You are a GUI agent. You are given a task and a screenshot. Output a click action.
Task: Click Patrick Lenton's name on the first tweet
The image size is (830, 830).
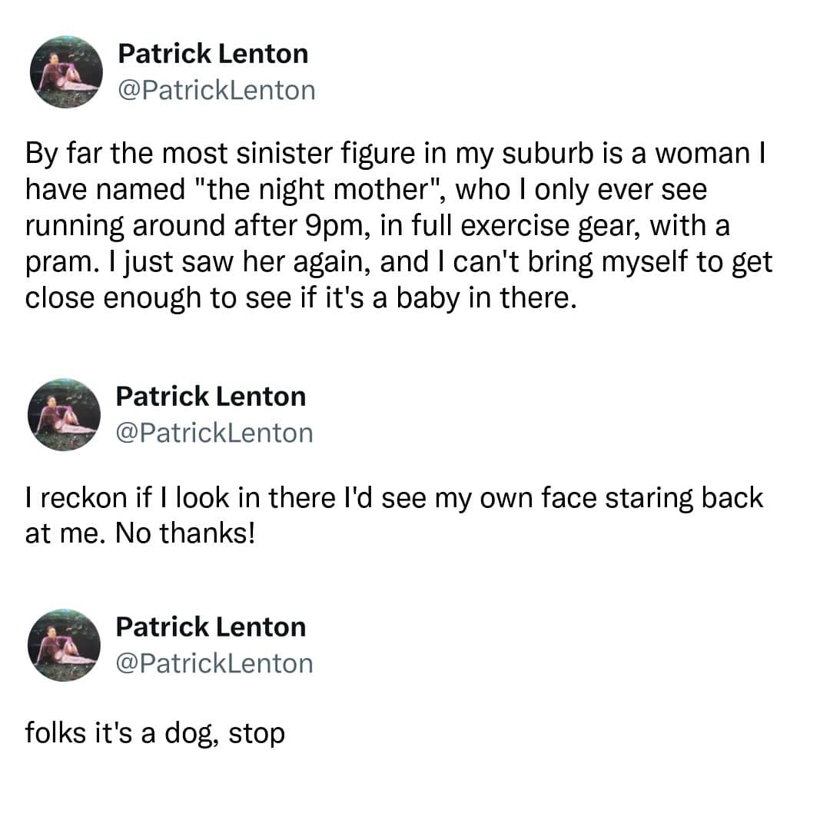tap(213, 54)
